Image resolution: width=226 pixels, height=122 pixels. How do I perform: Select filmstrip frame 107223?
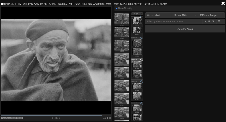tap(122, 46)
